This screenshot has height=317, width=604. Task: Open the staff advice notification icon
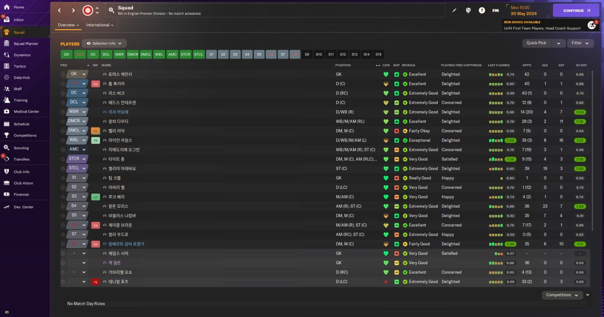point(591,25)
